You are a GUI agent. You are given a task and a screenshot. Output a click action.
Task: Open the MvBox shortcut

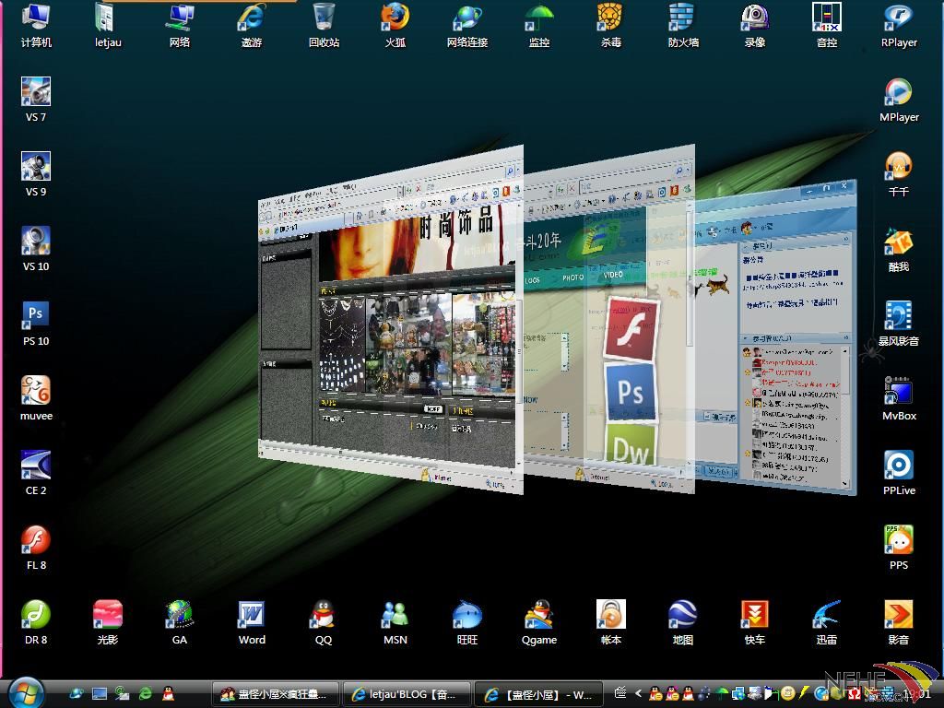[899, 398]
